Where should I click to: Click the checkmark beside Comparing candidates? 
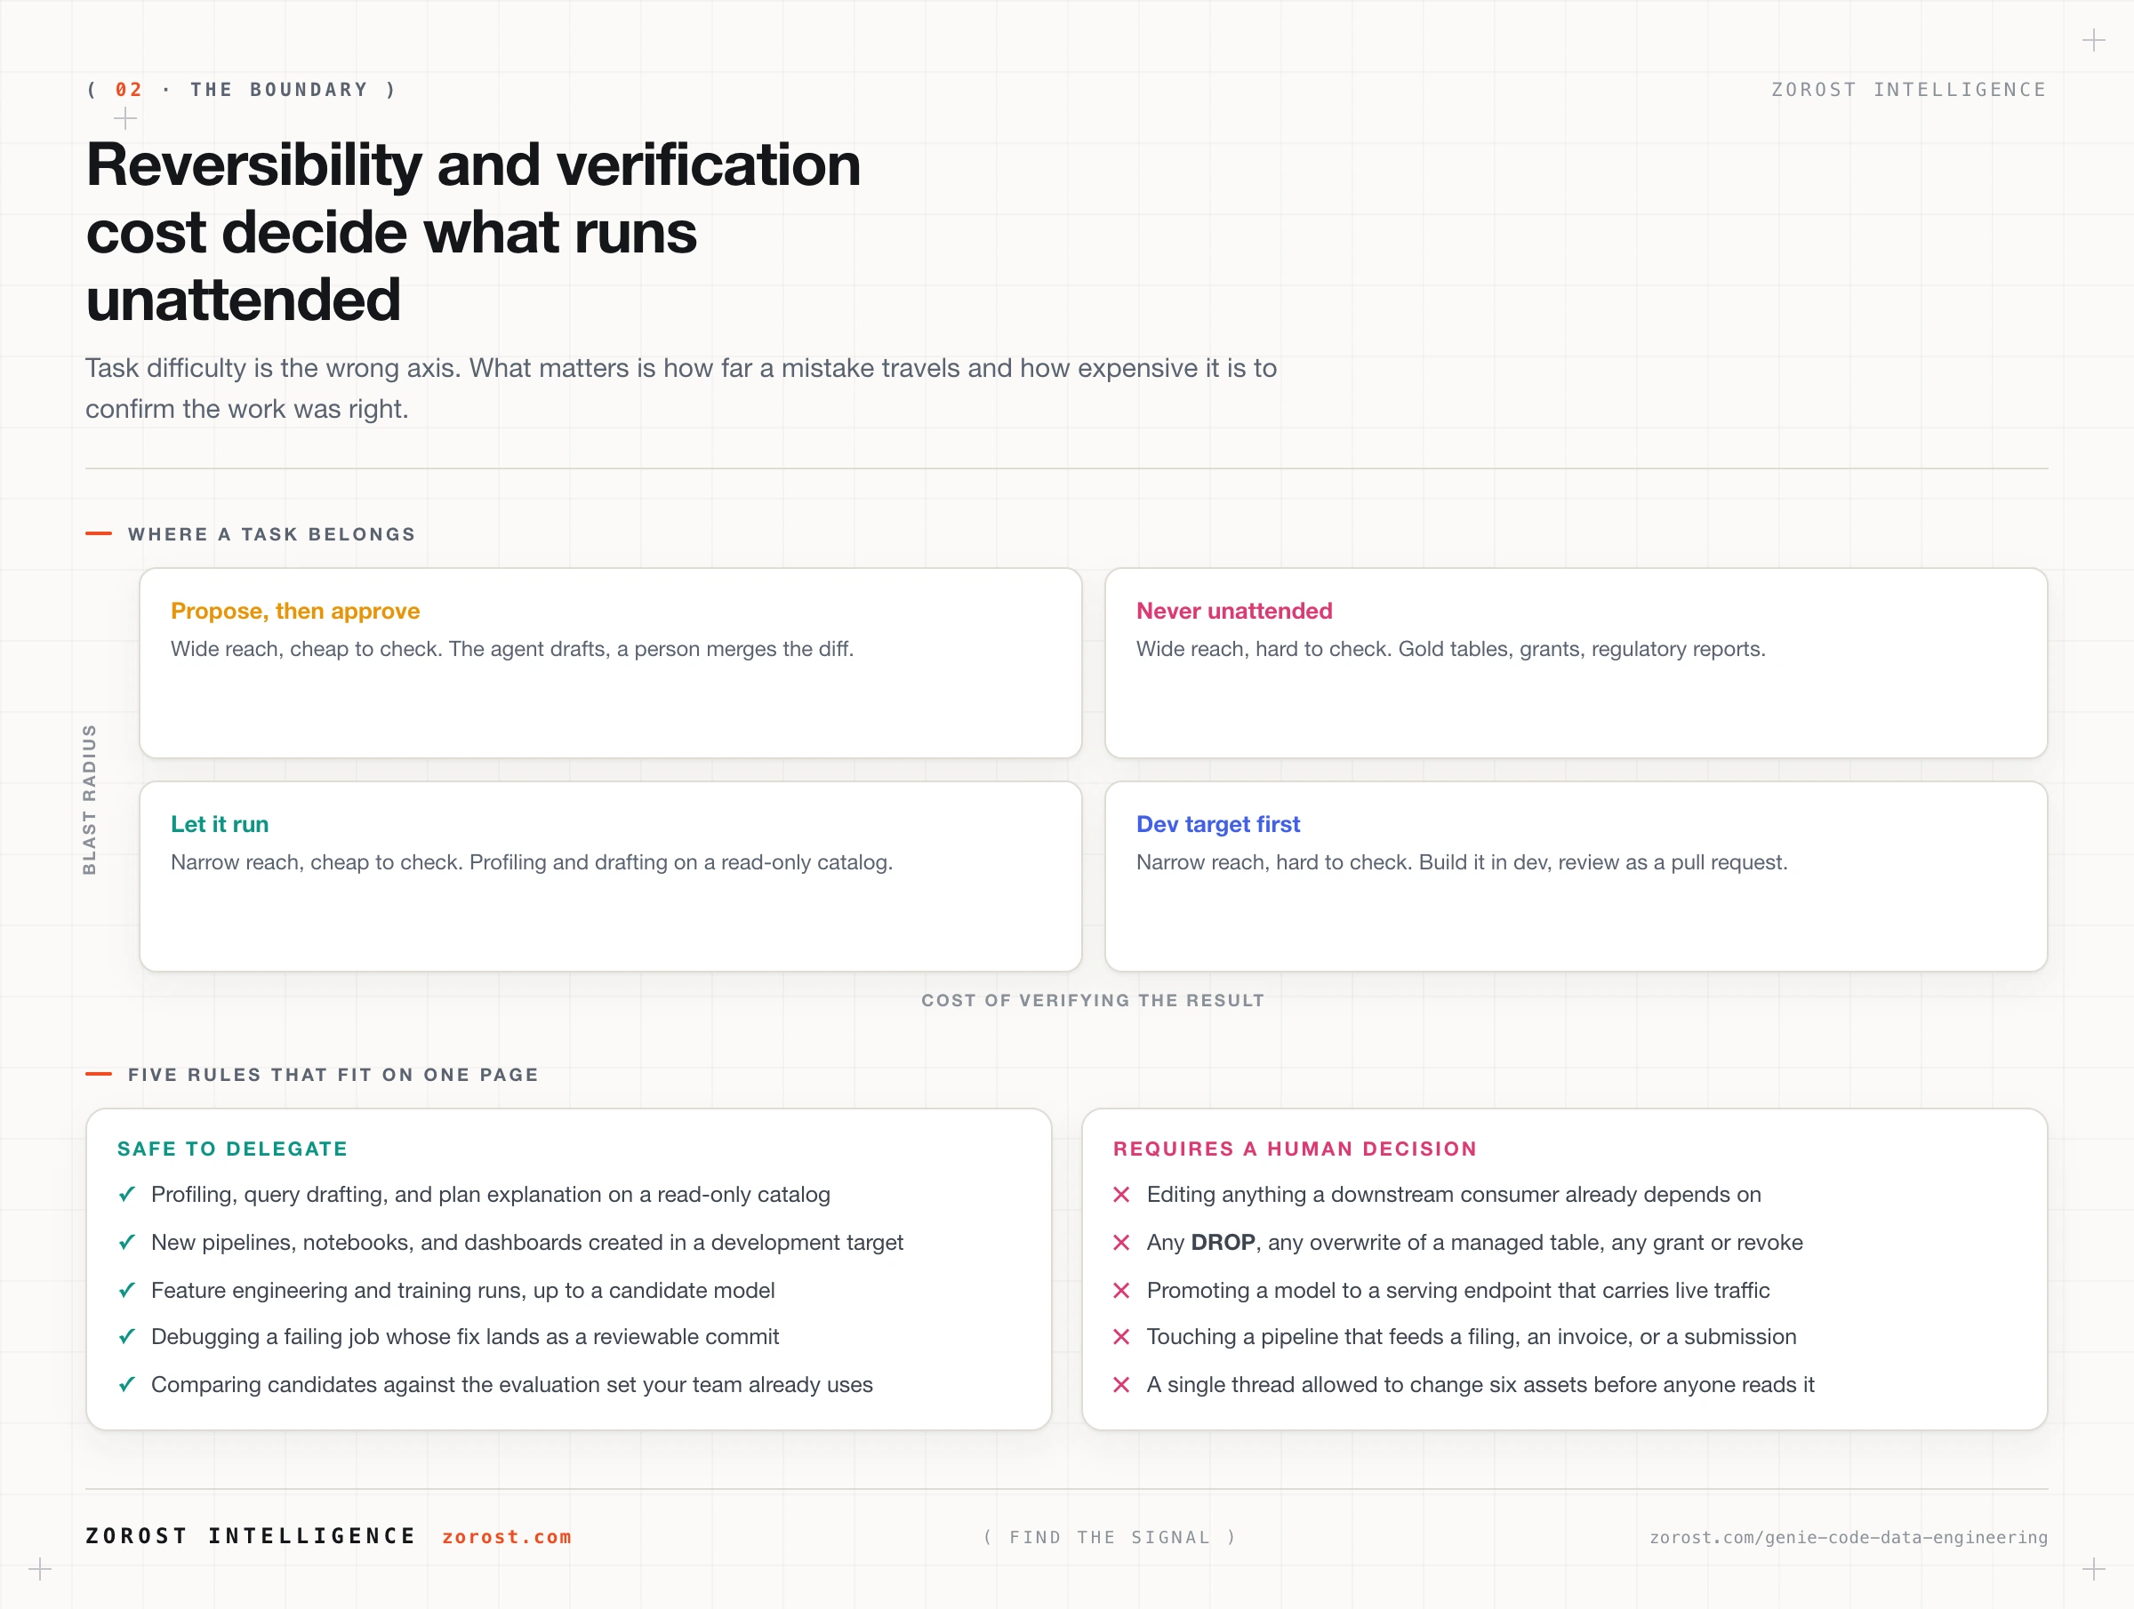tap(126, 1385)
